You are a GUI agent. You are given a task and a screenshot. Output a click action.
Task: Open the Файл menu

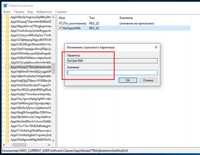pyautogui.click(x=7, y=12)
